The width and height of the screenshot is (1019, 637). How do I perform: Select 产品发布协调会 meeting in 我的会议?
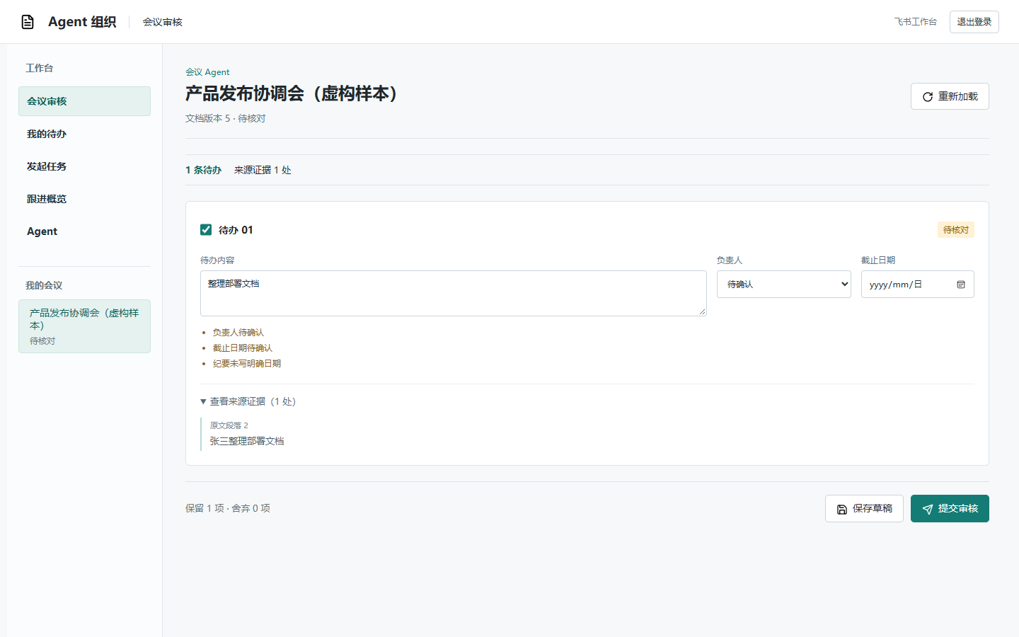click(x=84, y=326)
